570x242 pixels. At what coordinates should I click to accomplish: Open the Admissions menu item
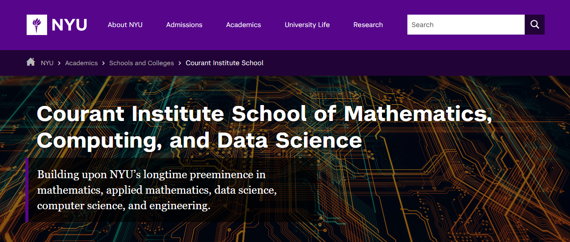184,25
